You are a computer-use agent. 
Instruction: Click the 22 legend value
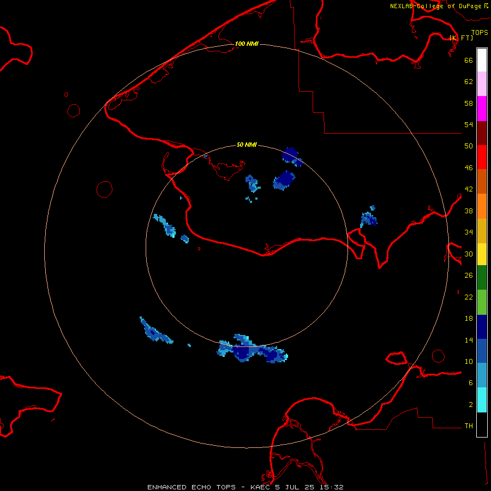pyautogui.click(x=469, y=297)
